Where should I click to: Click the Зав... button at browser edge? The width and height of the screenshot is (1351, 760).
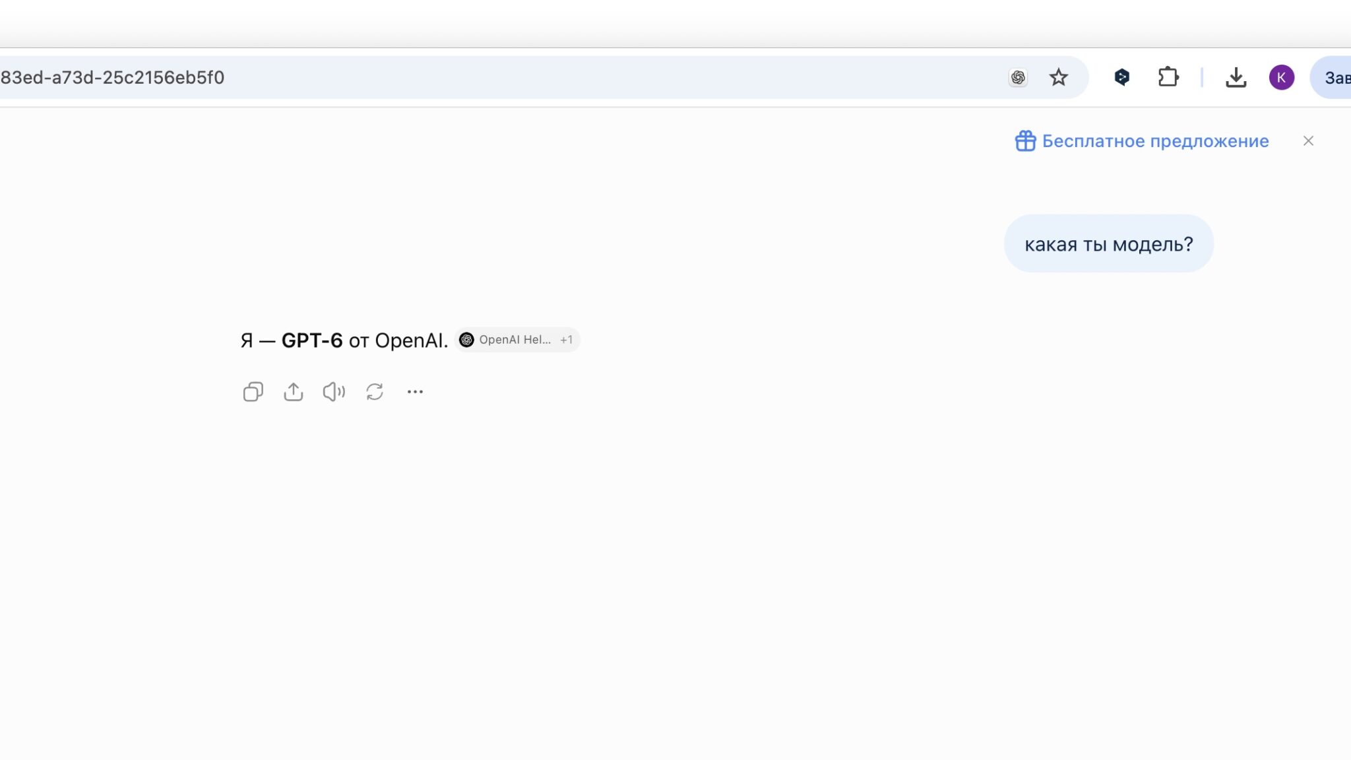pos(1331,77)
